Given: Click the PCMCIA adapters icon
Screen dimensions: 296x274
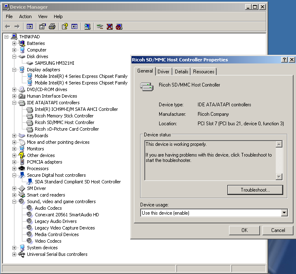Looking at the screenshot, I should 22,162.
